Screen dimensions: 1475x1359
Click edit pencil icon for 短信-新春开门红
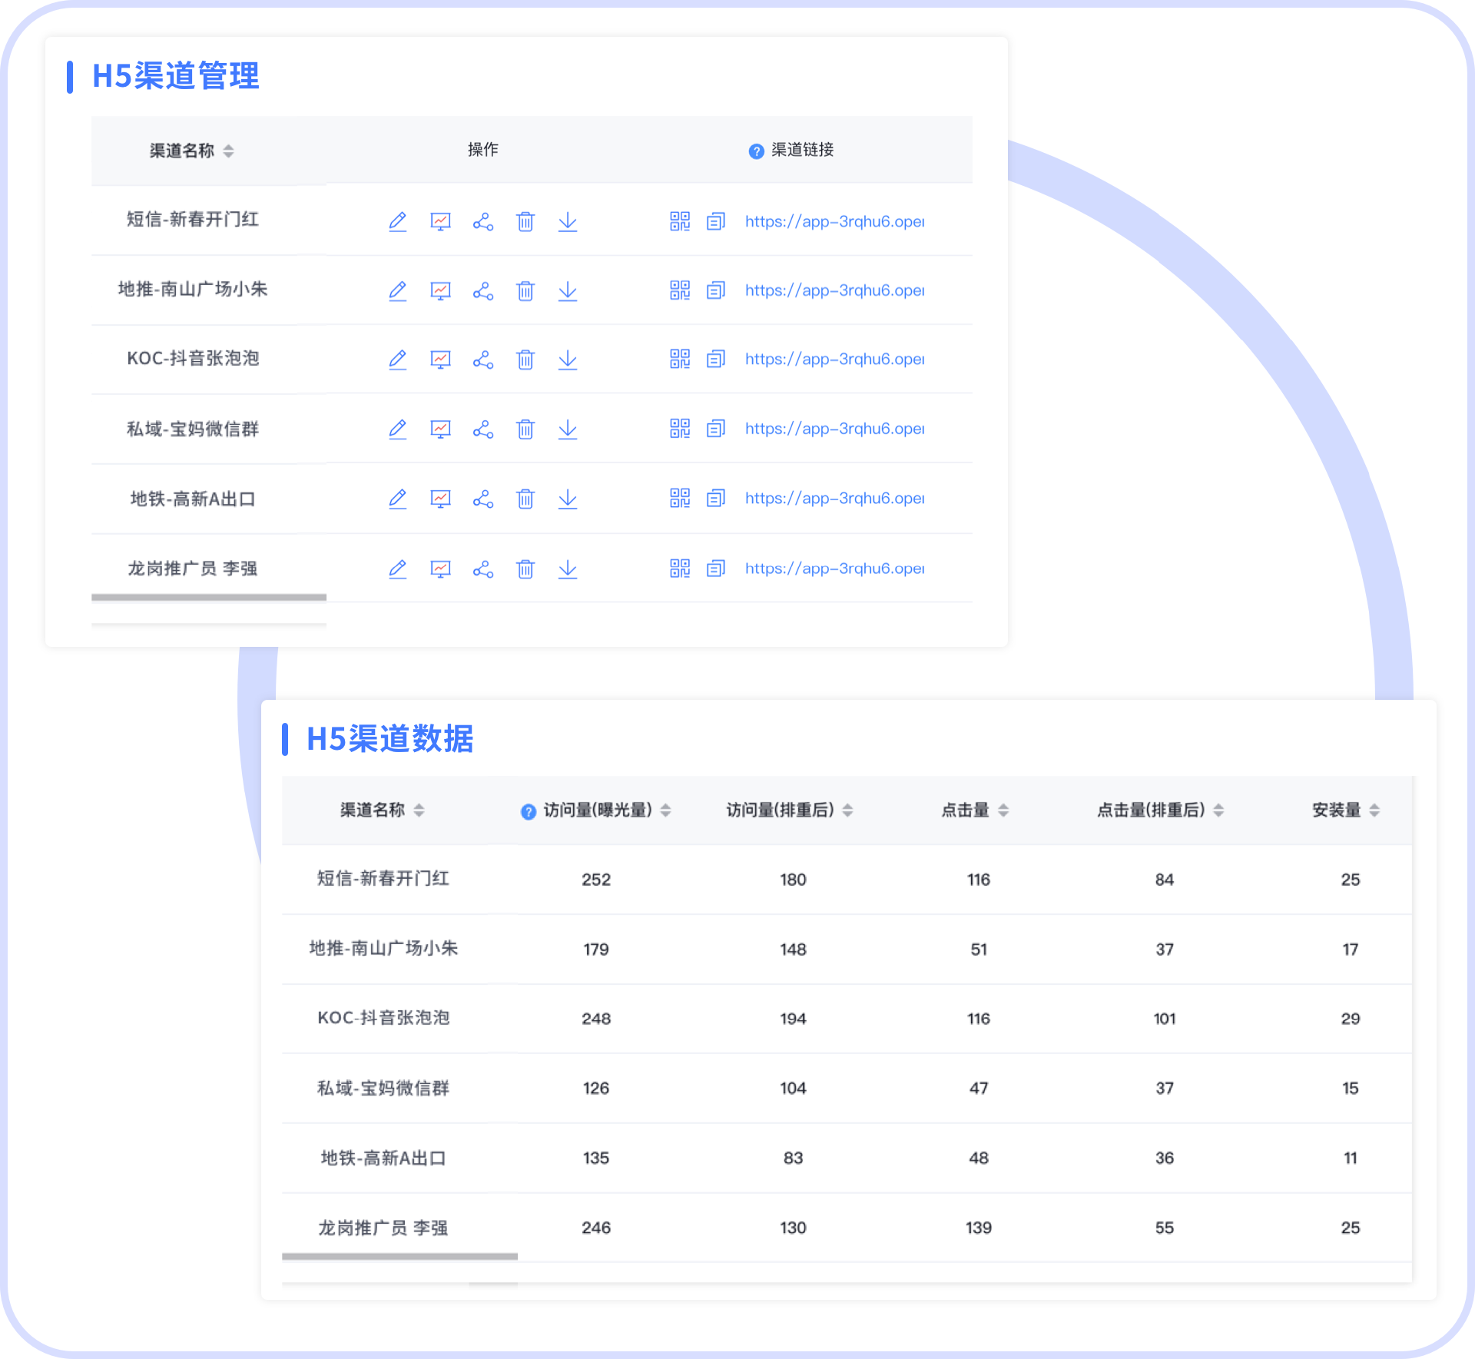(x=397, y=222)
